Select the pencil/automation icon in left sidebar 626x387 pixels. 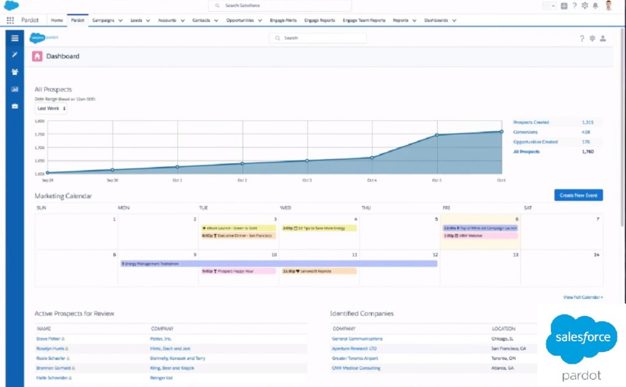[x=14, y=55]
